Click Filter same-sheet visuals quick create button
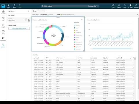 tap(19, 28)
